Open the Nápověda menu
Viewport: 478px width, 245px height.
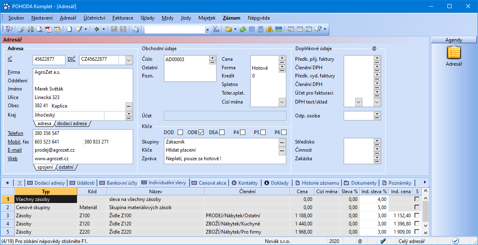[x=259, y=18]
